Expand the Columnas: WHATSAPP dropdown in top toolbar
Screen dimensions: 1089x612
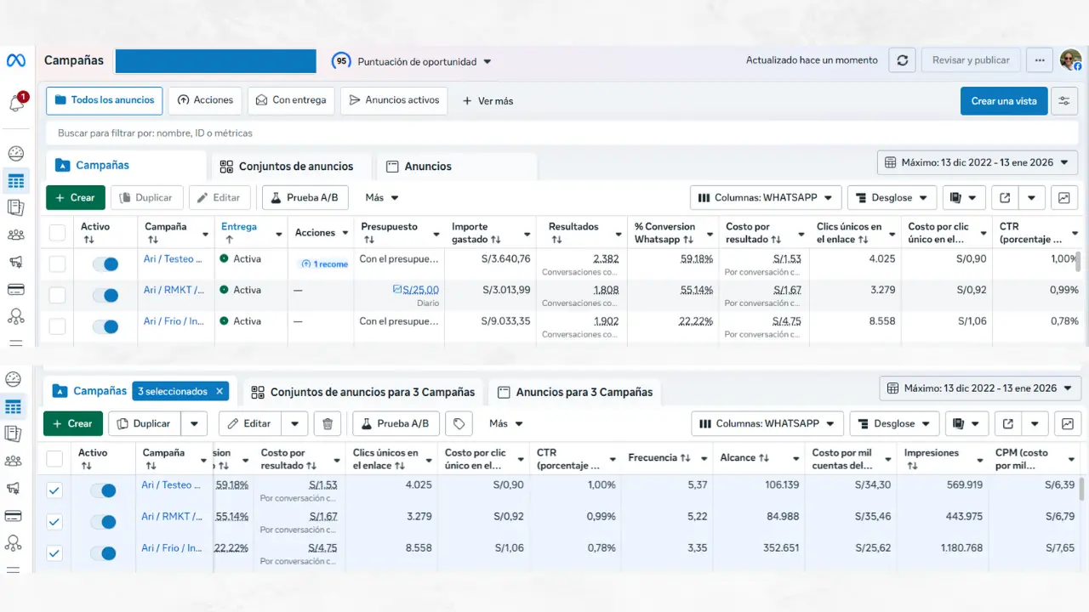tap(766, 197)
